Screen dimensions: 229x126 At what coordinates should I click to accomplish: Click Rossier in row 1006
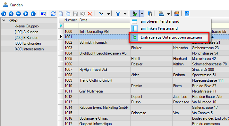(x=137, y=64)
